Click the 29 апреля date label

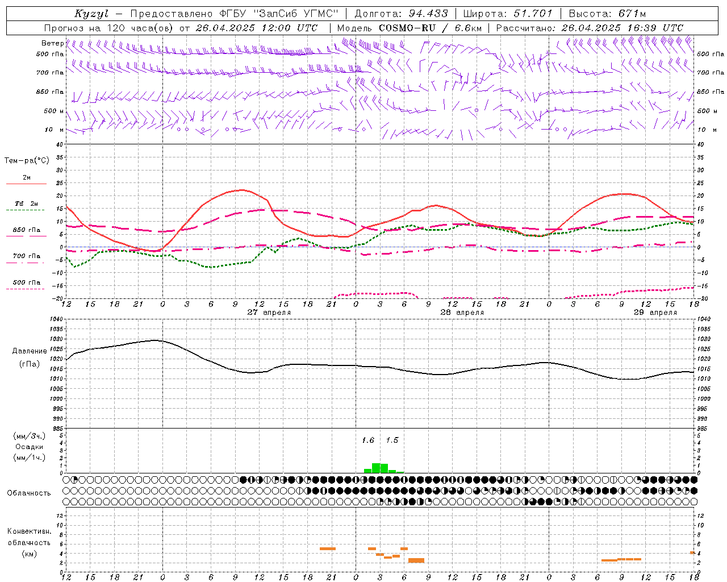click(x=655, y=313)
